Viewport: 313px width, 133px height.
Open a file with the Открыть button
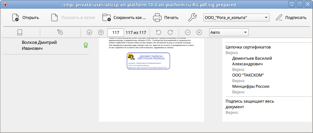25,17
